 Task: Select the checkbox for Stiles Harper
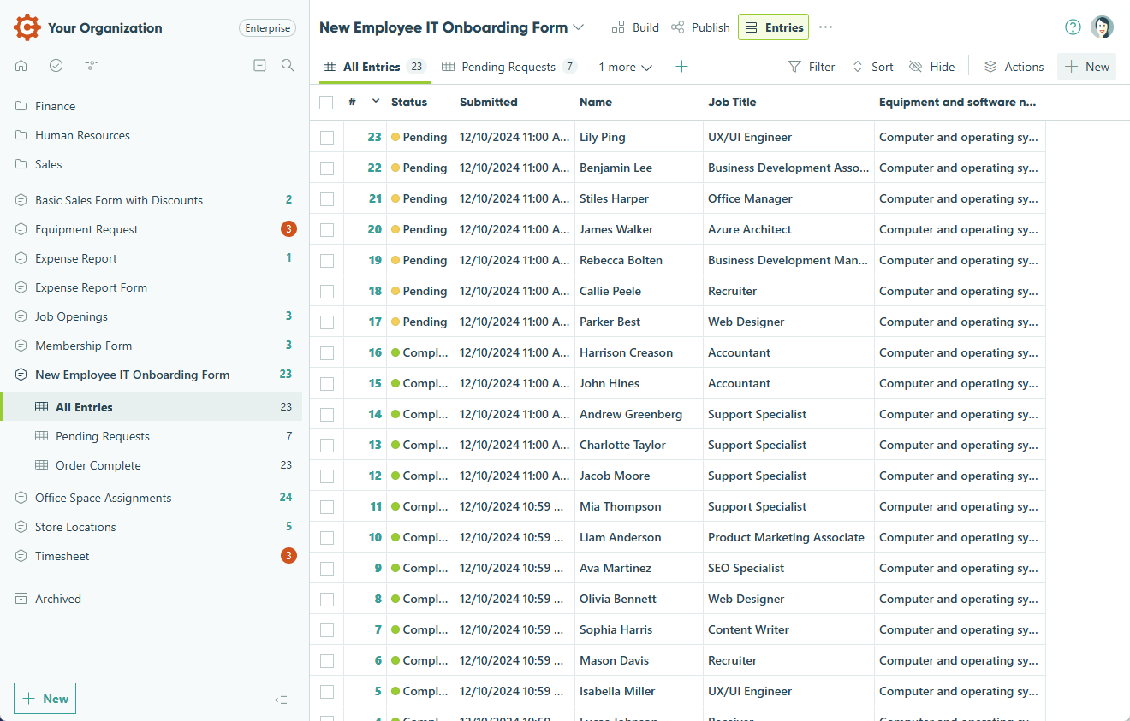point(327,199)
